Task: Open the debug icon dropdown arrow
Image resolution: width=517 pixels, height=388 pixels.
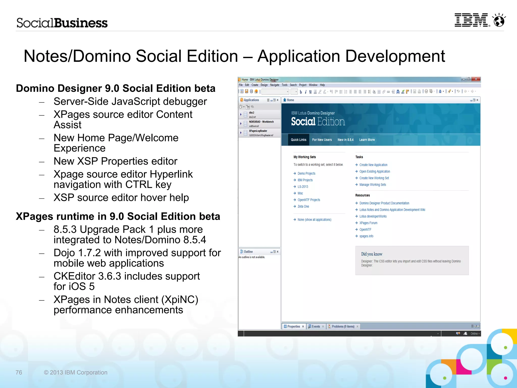Action: coord(443,91)
